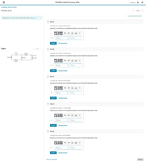Collapse the Part A section
This screenshot has width=146, height=162.
click(x=48, y=22)
